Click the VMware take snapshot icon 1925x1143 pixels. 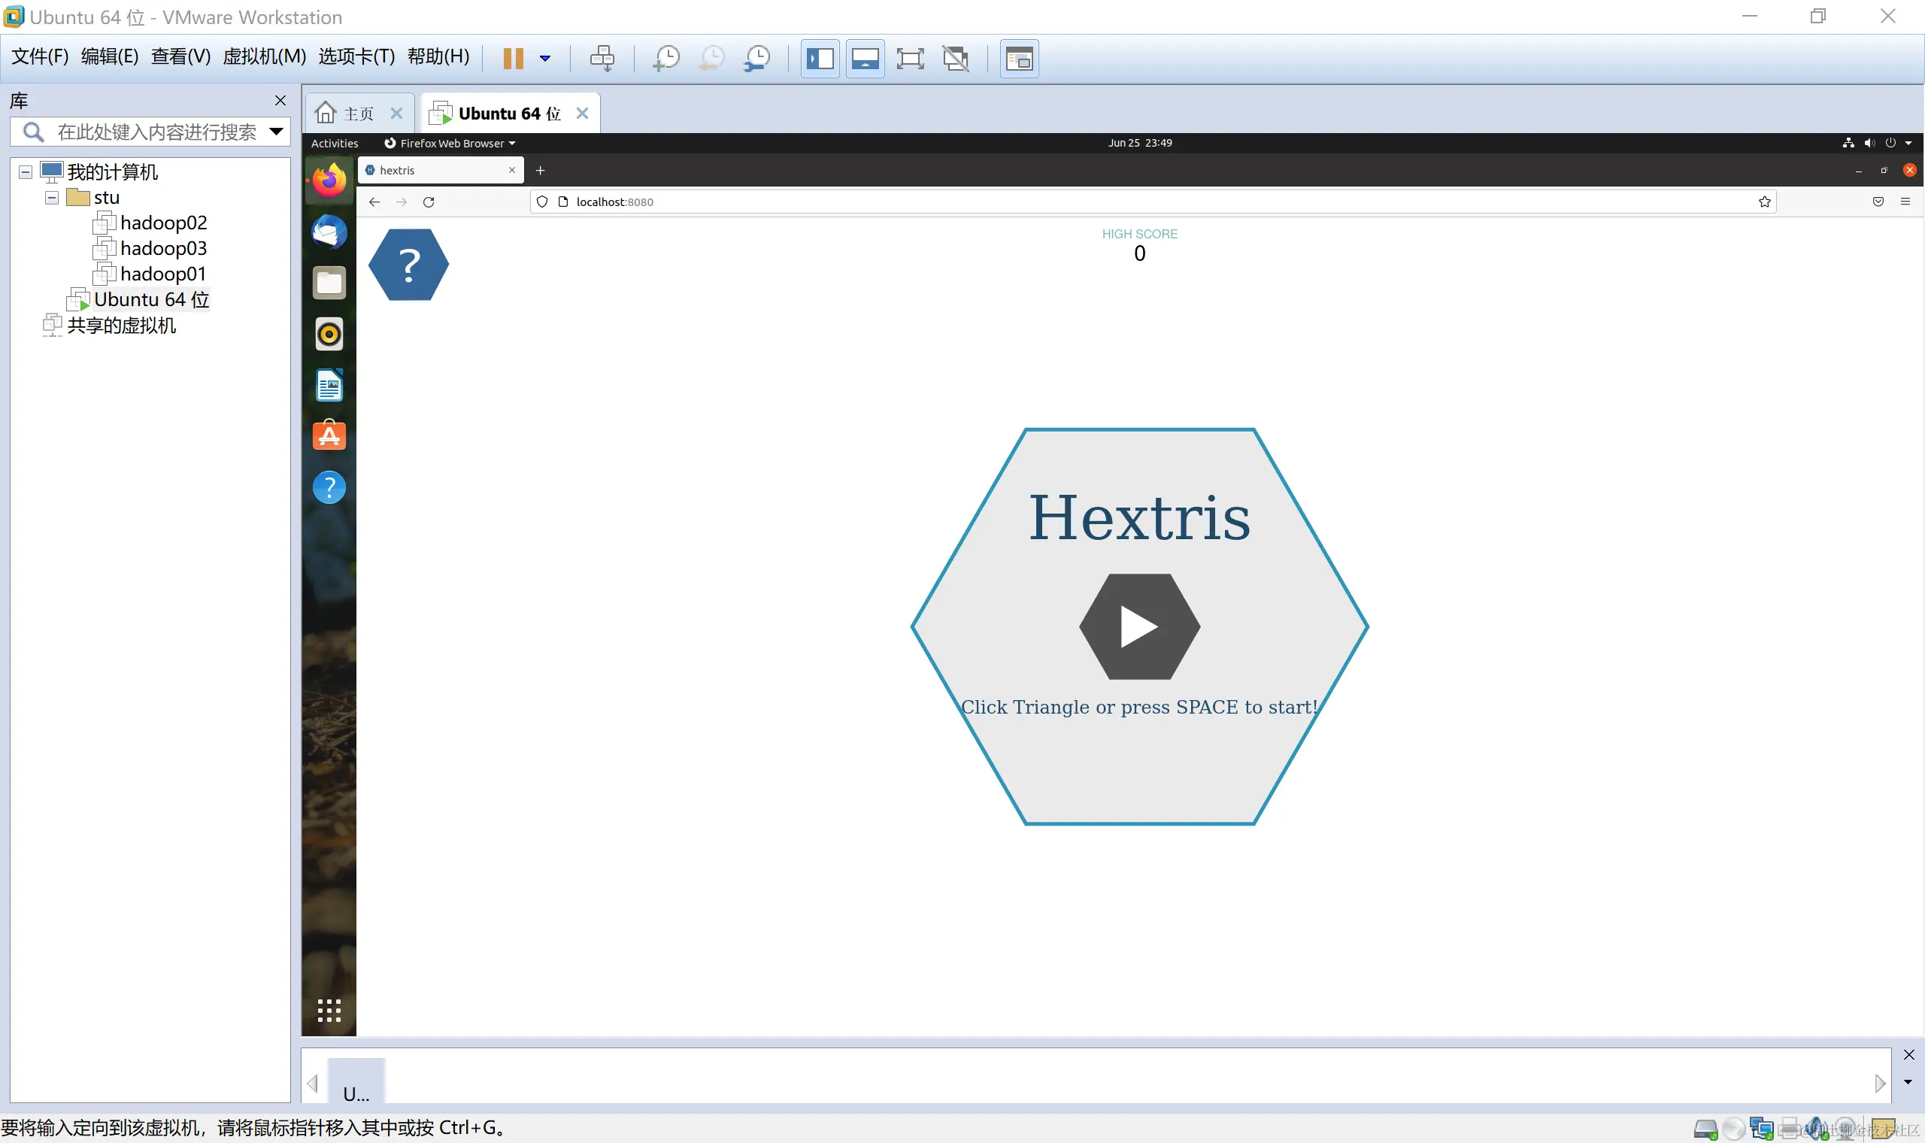coord(666,59)
